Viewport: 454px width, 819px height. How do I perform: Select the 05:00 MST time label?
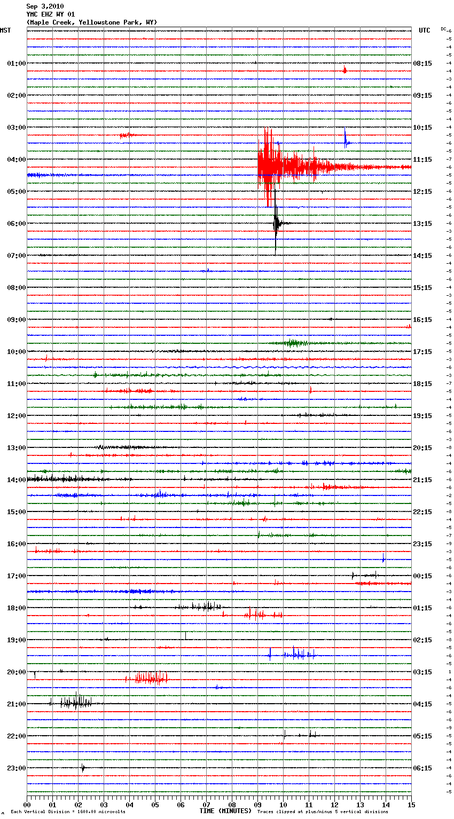[16, 192]
